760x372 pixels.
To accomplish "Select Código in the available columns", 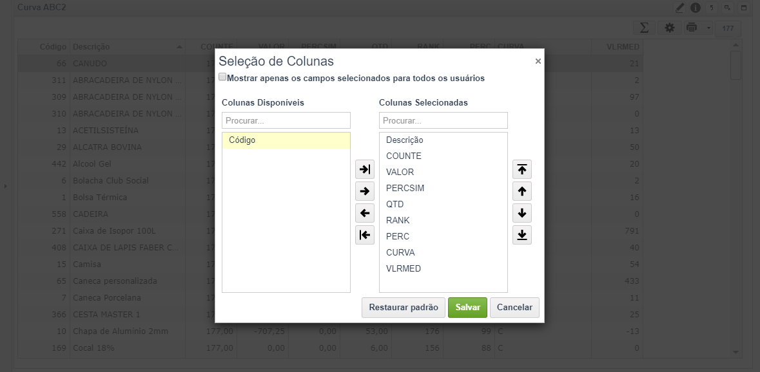I will click(286, 140).
